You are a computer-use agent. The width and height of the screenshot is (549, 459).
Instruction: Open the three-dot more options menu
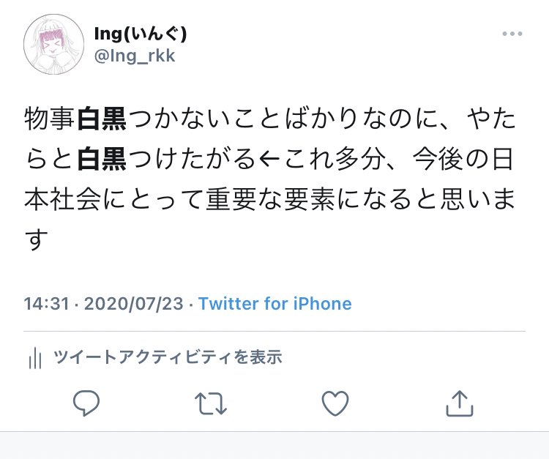(x=512, y=34)
